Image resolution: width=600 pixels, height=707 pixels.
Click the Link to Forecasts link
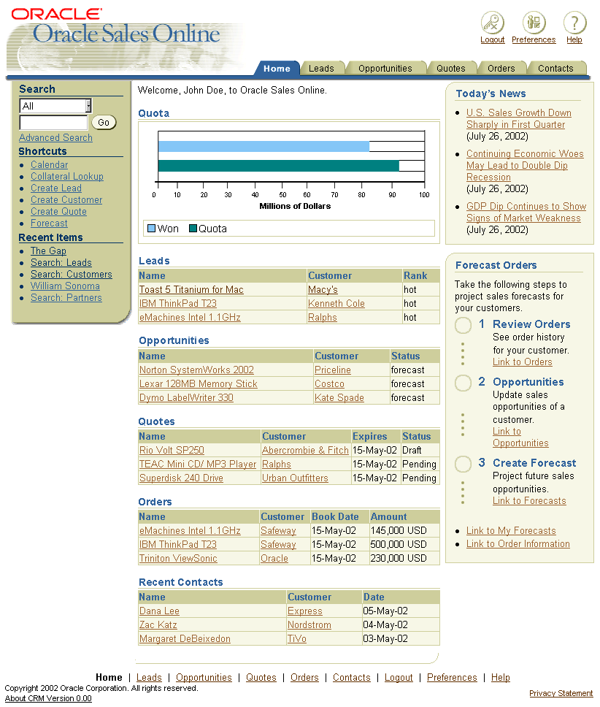[x=529, y=501]
